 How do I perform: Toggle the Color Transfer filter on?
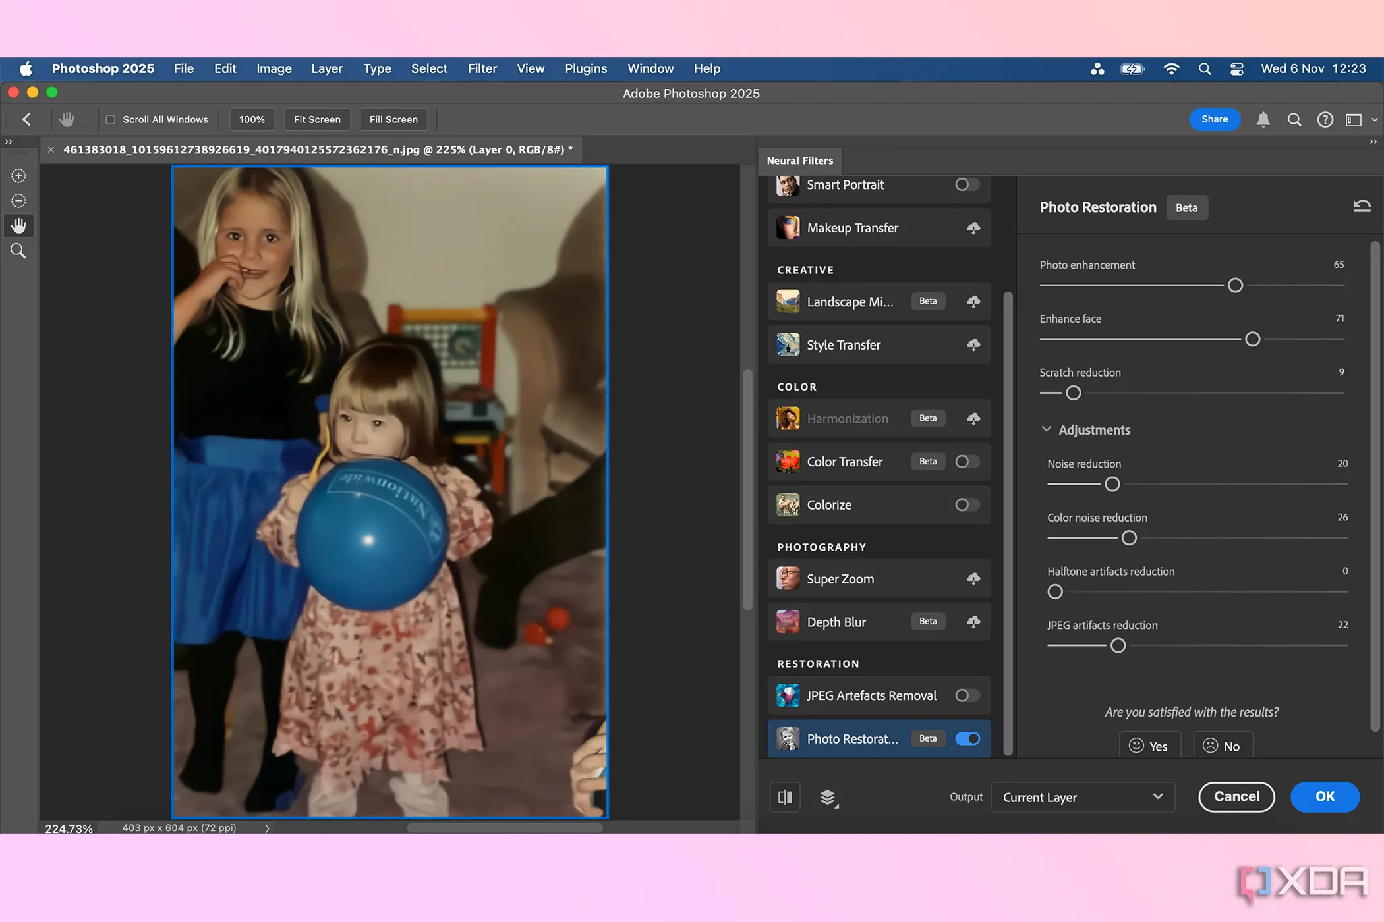click(x=967, y=462)
